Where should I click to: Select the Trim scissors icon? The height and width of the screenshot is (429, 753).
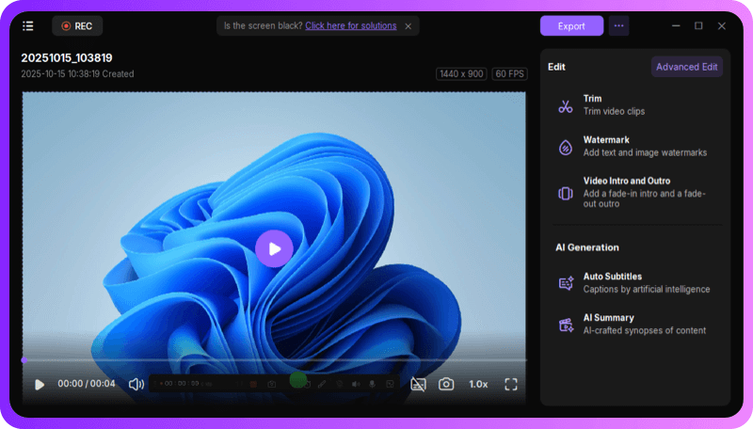click(x=566, y=105)
